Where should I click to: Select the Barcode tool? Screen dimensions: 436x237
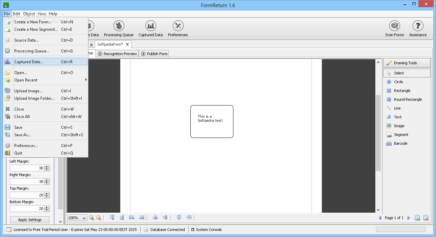397,143
